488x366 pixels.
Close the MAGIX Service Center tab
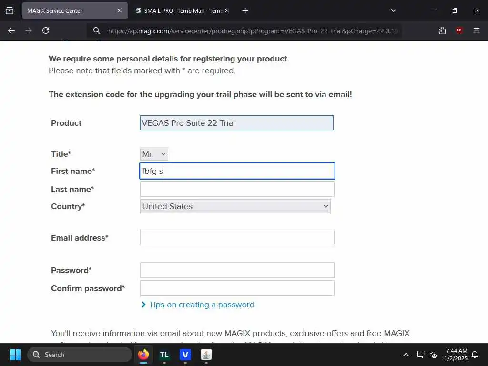120,10
